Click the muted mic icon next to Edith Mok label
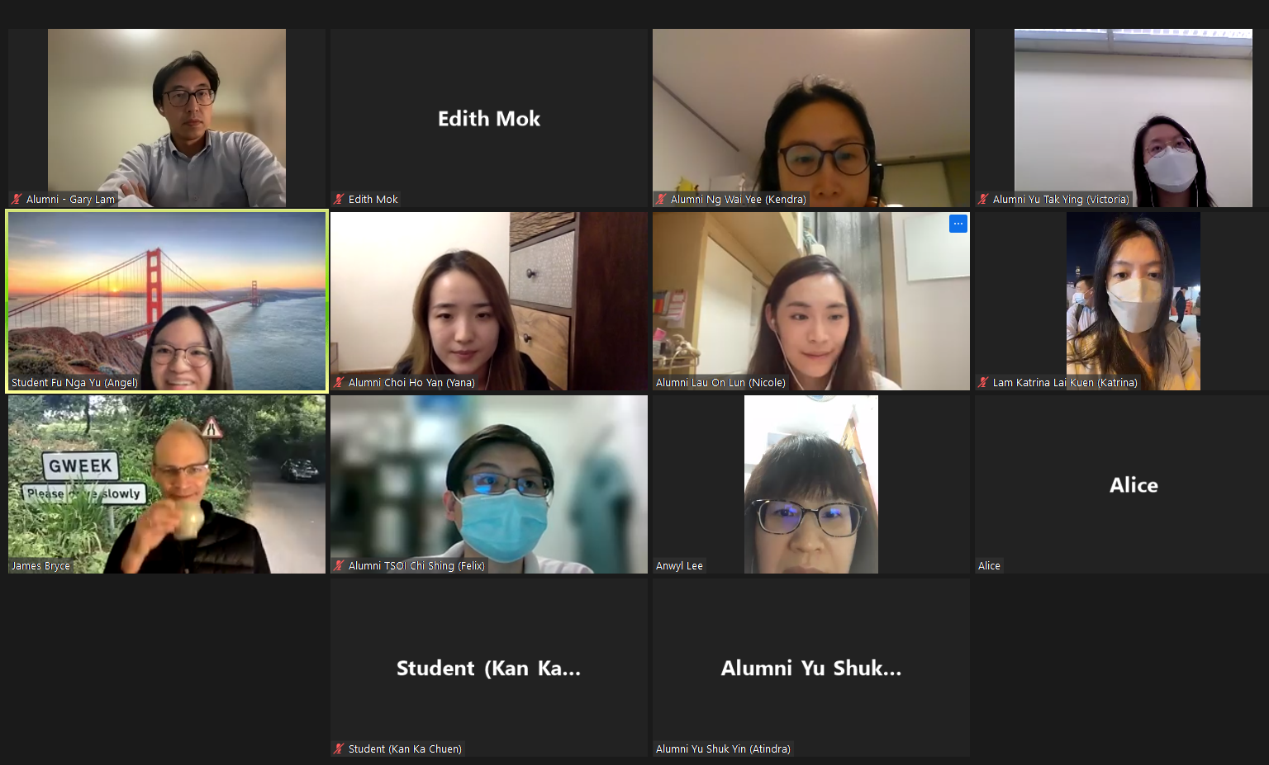 (x=339, y=200)
